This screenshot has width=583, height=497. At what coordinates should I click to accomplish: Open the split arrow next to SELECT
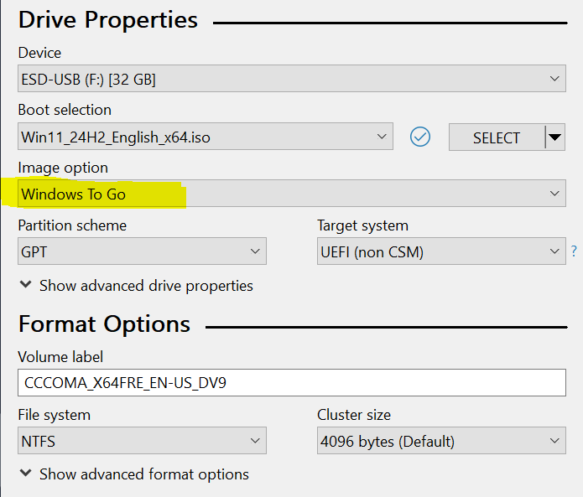pyautogui.click(x=554, y=137)
